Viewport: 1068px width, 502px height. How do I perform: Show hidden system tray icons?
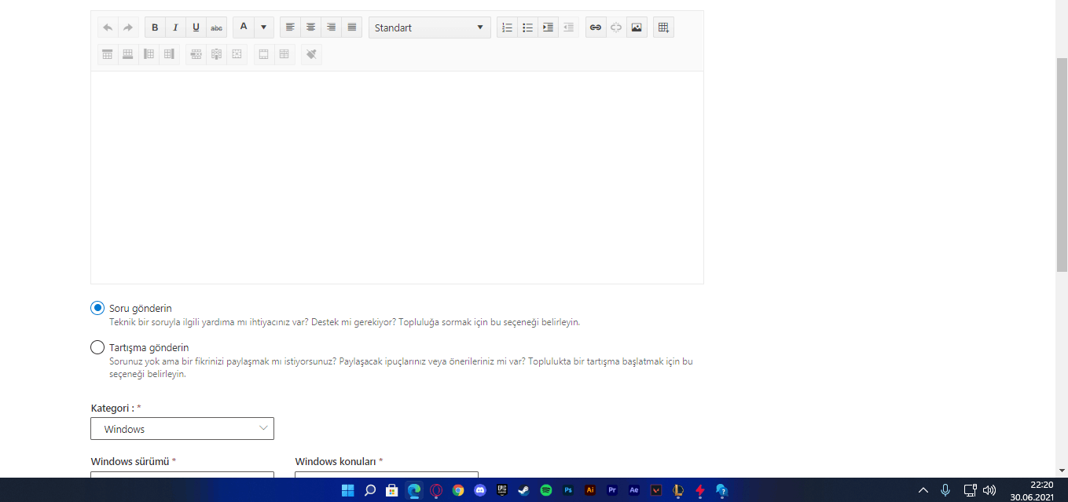(x=923, y=490)
